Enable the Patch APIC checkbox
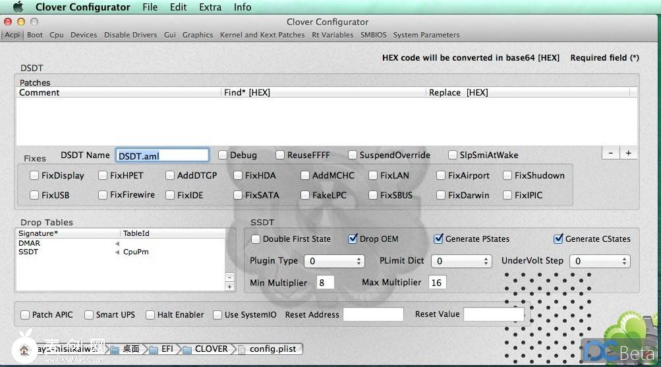Image resolution: width=661 pixels, height=367 pixels. pyautogui.click(x=25, y=315)
